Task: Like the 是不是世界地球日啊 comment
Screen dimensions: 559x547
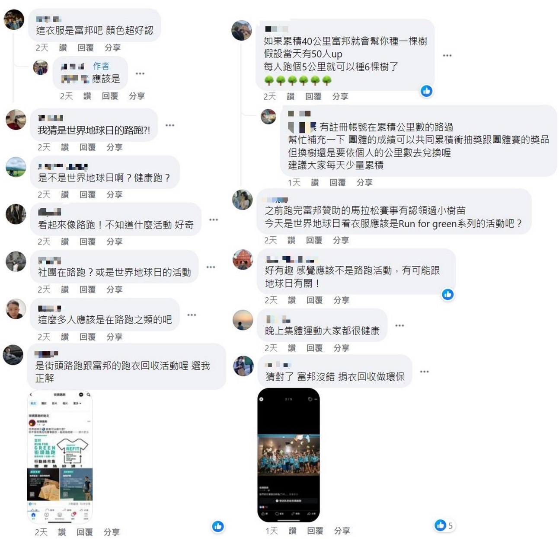Action: 65,194
